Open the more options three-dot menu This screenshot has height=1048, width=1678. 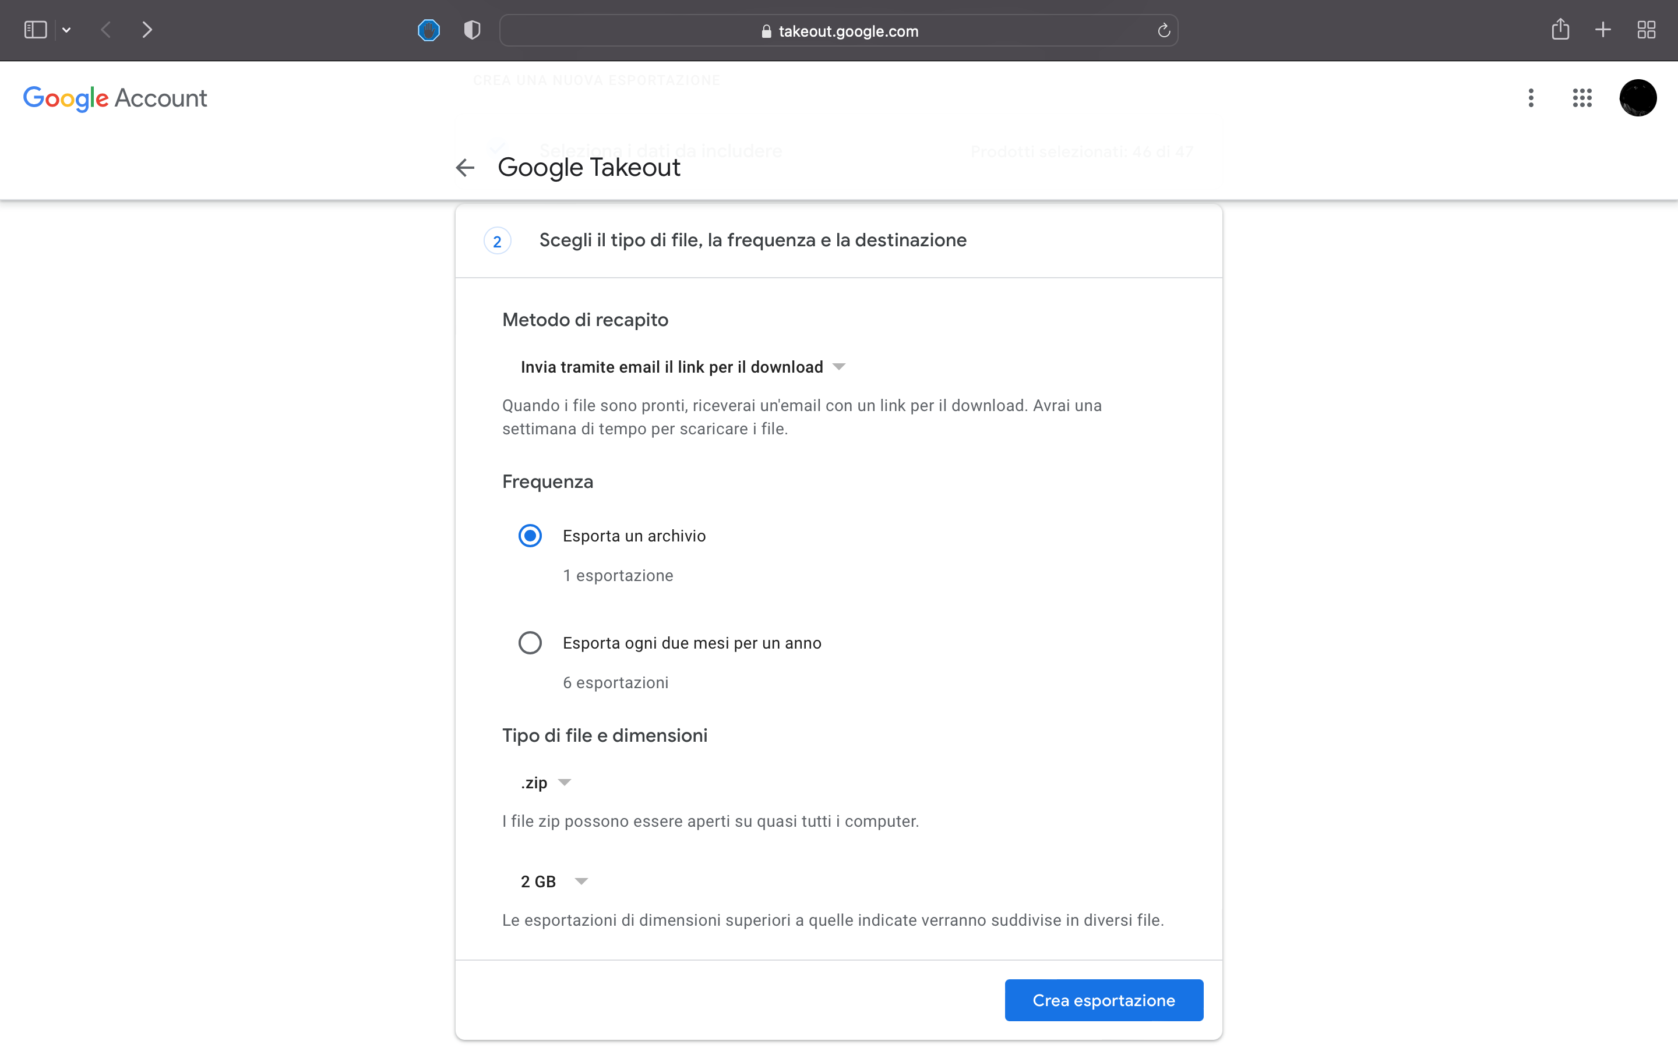(x=1531, y=98)
